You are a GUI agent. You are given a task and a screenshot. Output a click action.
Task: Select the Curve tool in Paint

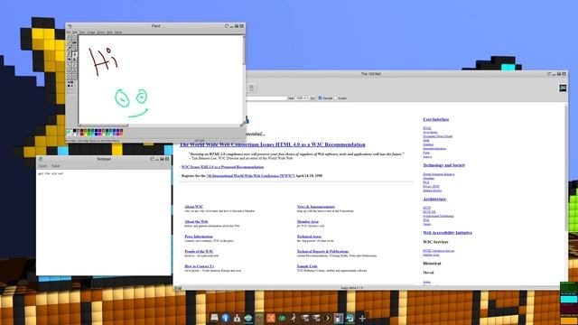[74, 65]
